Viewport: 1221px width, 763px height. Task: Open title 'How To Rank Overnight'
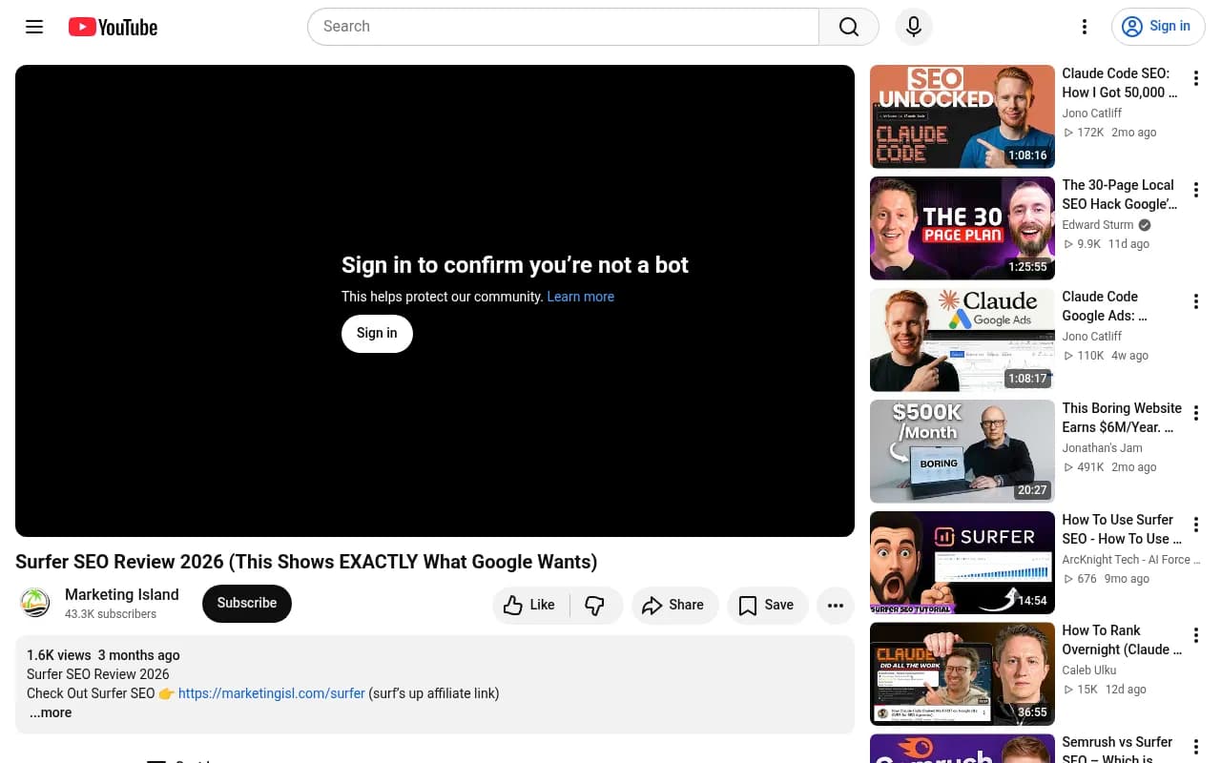pyautogui.click(x=1122, y=640)
